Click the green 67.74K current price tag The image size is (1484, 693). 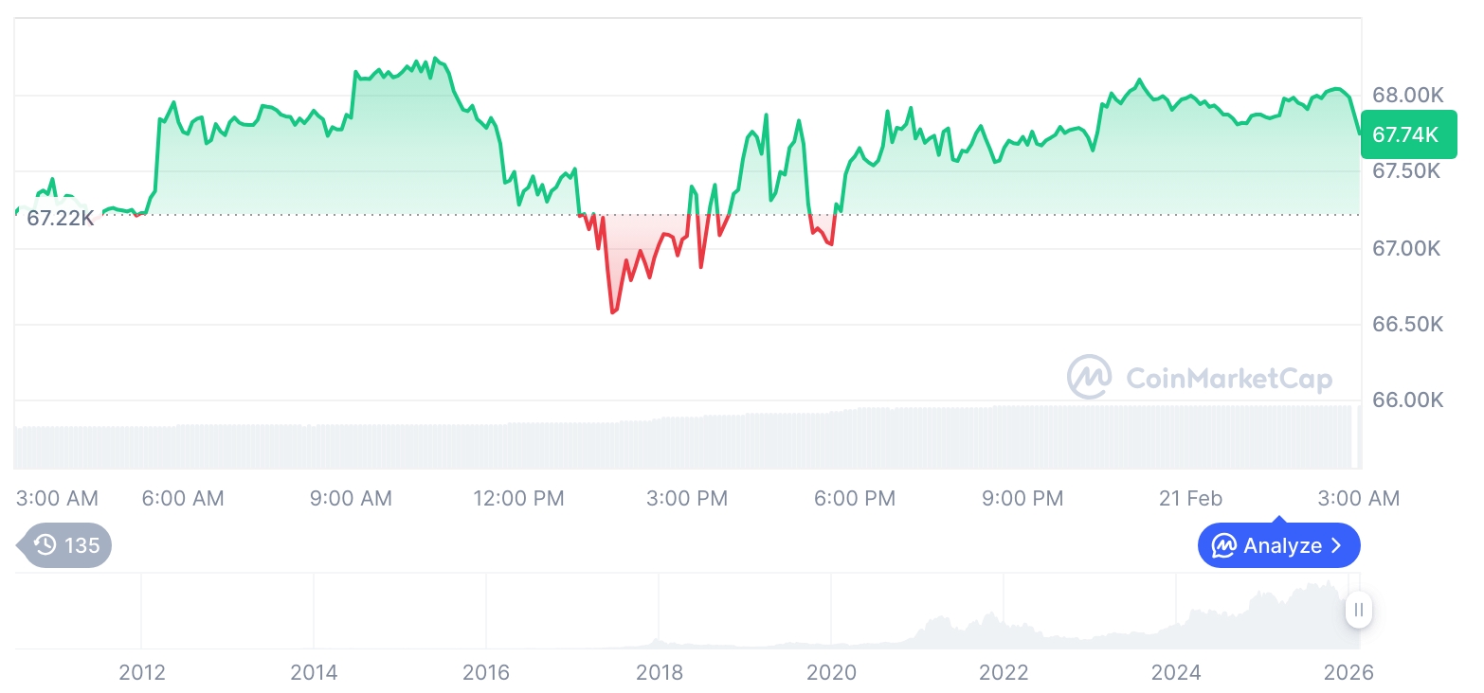tap(1407, 135)
